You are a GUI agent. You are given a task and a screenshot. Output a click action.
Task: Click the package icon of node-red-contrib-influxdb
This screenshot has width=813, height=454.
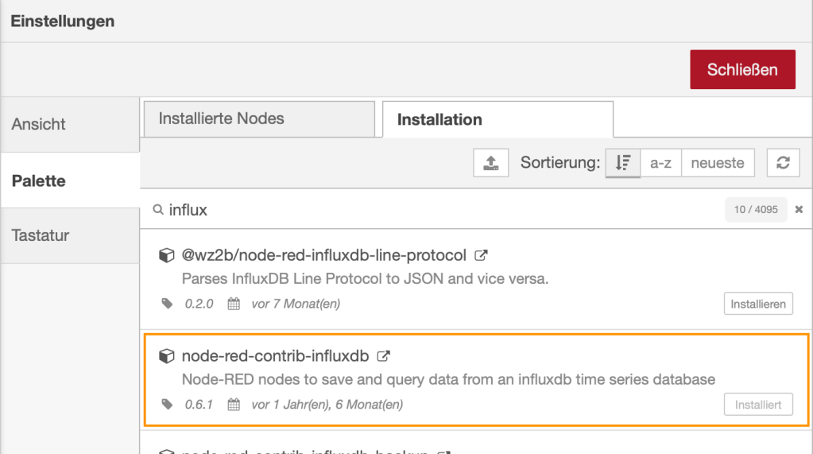point(166,356)
